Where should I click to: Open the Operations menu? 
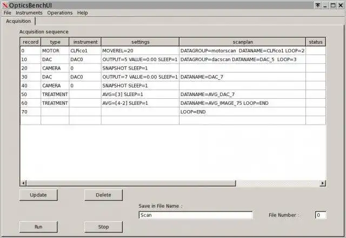[x=60, y=13]
